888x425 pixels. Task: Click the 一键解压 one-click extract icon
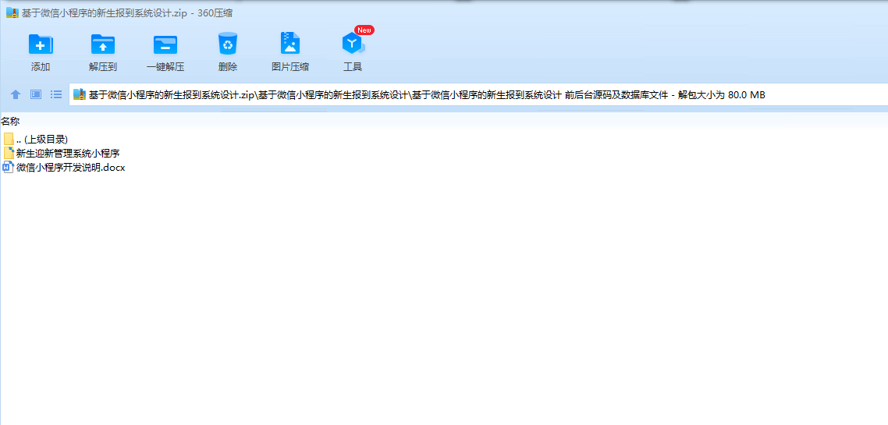[165, 44]
